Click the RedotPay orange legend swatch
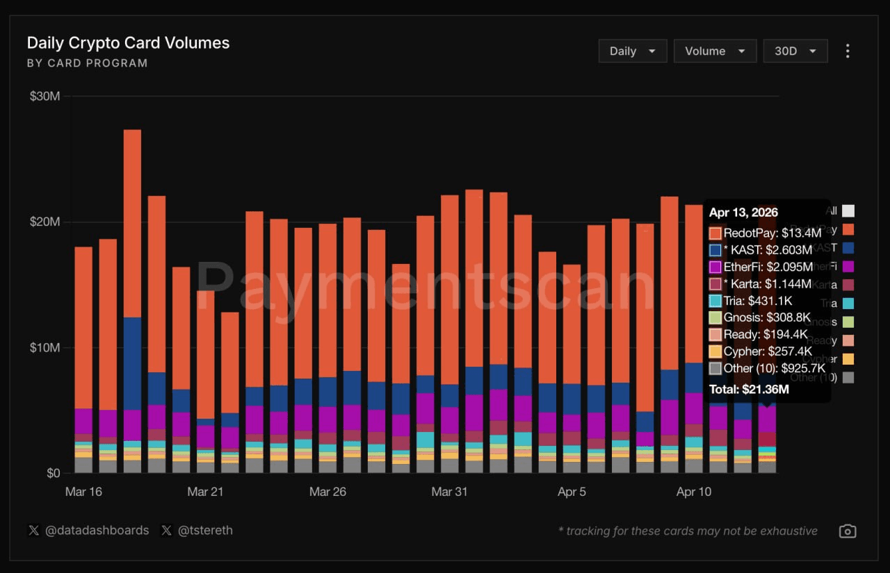The height and width of the screenshot is (573, 890). (x=848, y=229)
